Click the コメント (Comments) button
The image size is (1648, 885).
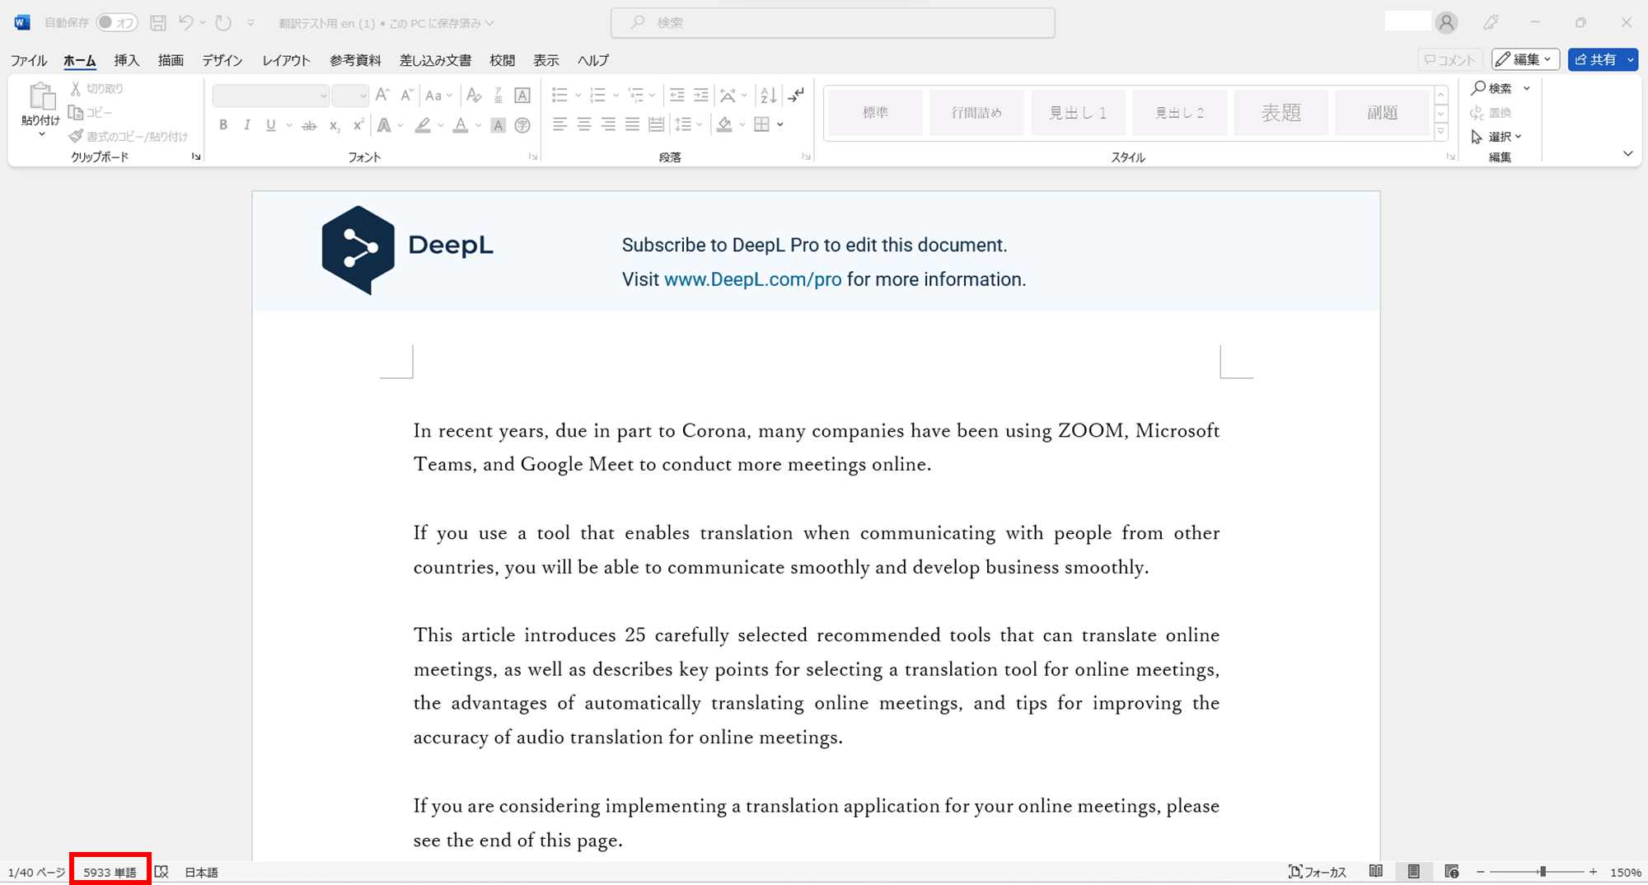pos(1450,59)
